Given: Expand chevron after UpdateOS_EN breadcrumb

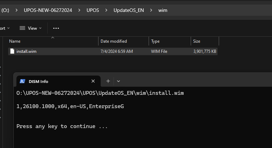Looking at the screenshot, I should 151,10.
